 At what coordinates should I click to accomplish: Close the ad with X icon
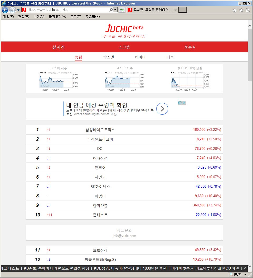point(184,103)
